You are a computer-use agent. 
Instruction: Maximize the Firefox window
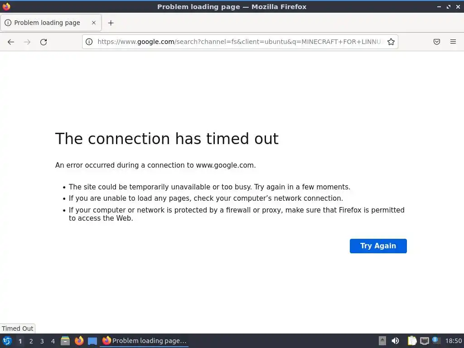point(449,6)
